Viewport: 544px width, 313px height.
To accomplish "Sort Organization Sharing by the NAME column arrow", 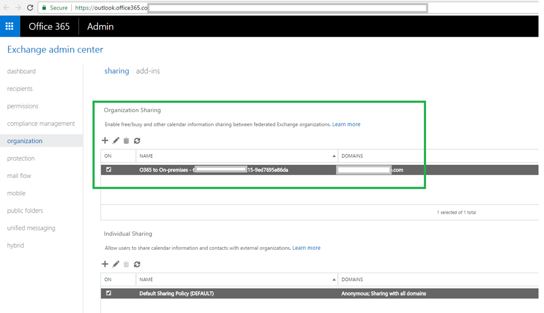I will click(334, 156).
